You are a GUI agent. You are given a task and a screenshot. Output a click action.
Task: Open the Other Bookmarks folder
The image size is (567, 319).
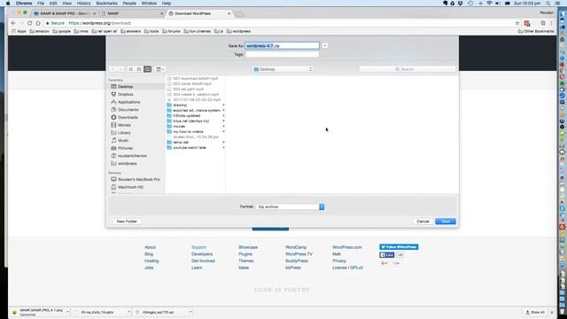pyautogui.click(x=536, y=32)
